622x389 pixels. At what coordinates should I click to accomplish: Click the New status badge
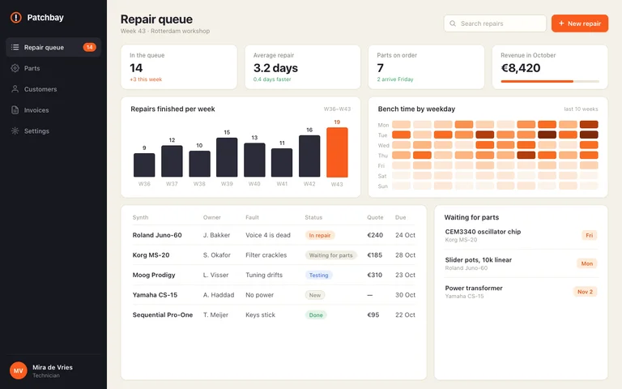[x=315, y=295]
